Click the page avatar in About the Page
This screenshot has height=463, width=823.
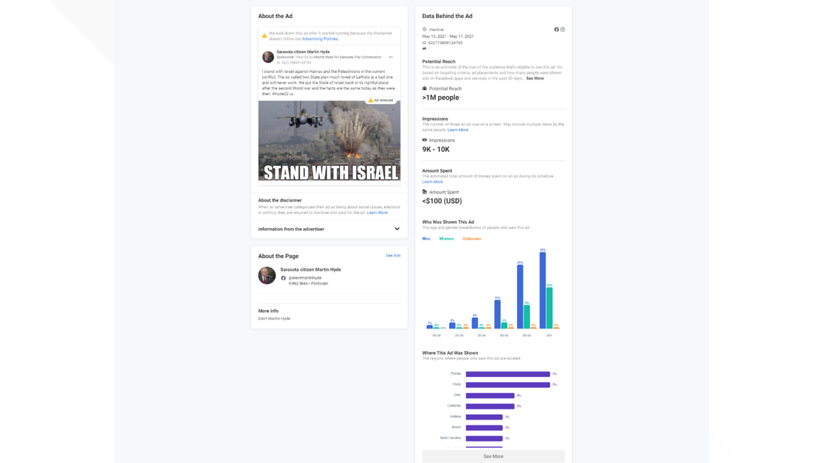pyautogui.click(x=266, y=275)
